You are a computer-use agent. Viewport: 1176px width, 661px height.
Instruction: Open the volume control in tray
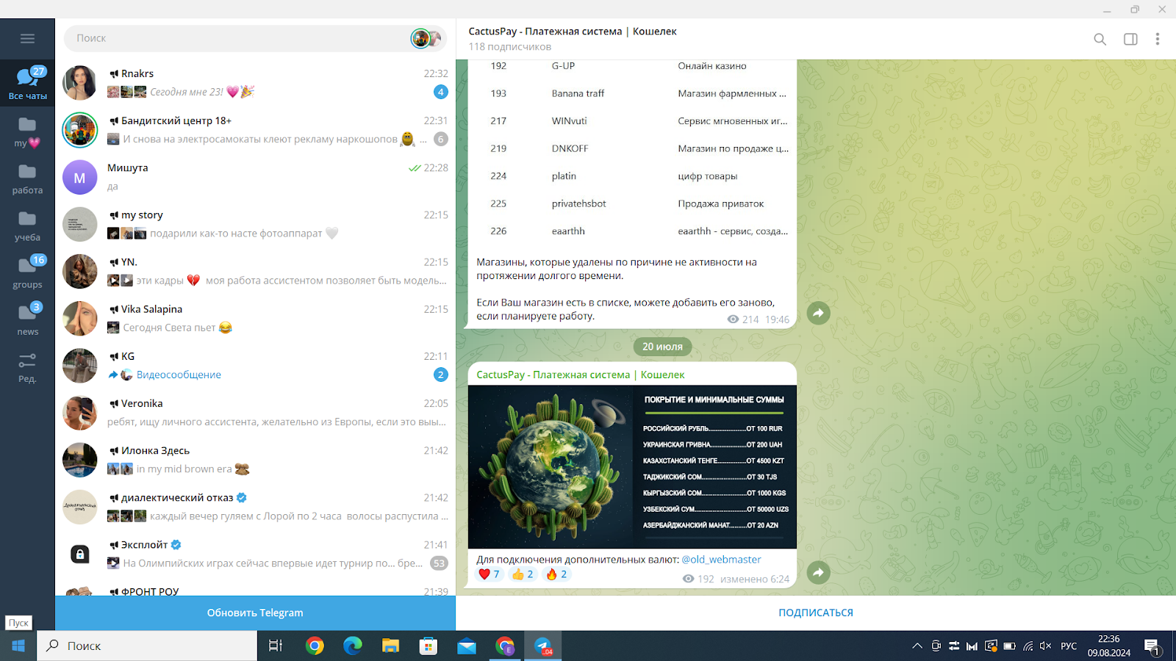tap(1046, 646)
